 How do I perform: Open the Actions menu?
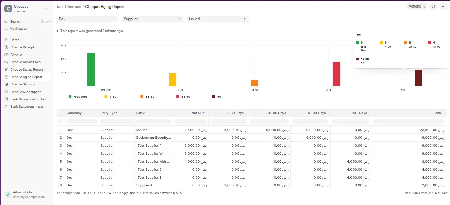click(417, 7)
